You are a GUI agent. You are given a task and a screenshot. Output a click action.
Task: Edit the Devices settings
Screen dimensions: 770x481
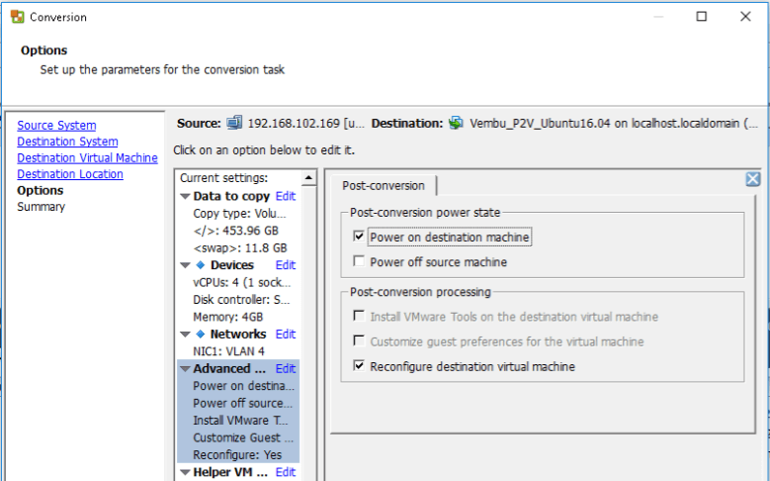[x=286, y=265]
